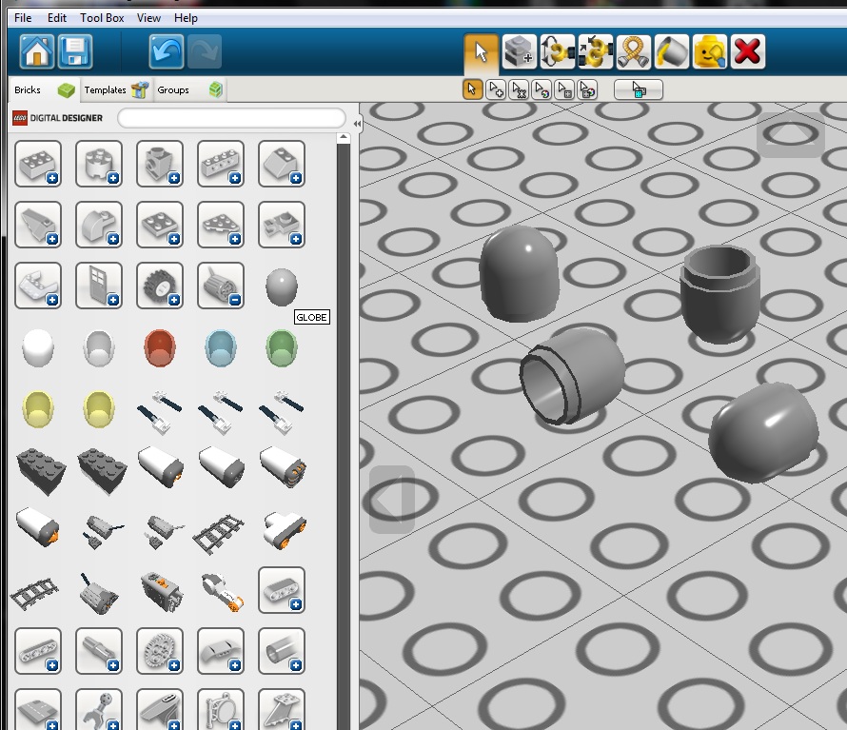Activate the Select tool (arrow) in main toolbar
The width and height of the screenshot is (847, 730).
pos(481,52)
